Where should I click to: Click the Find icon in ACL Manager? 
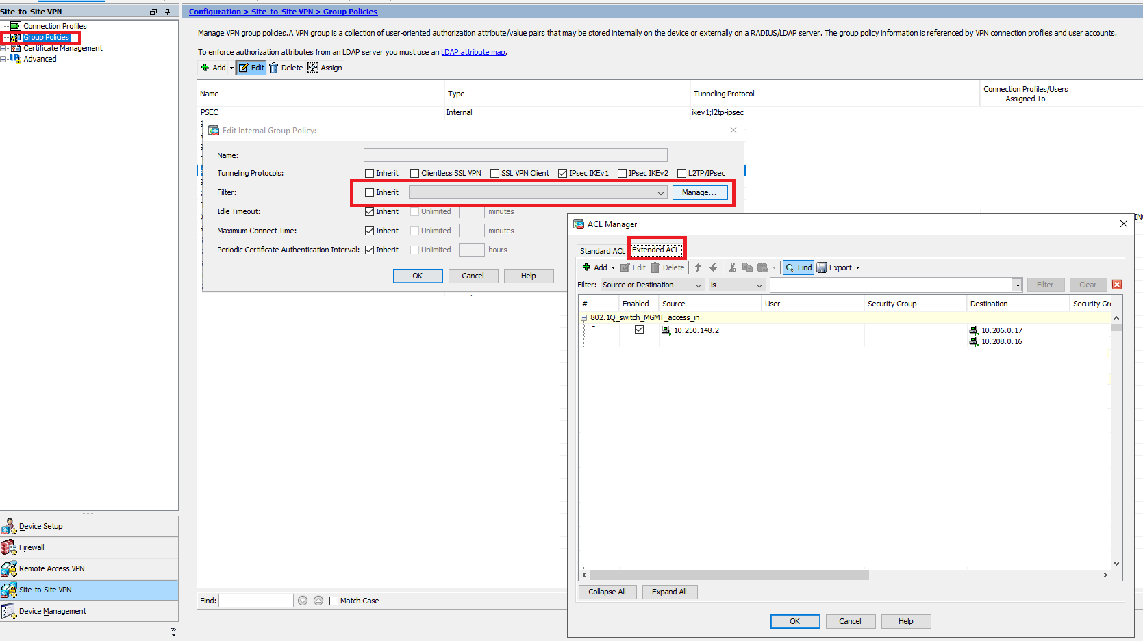(x=797, y=267)
